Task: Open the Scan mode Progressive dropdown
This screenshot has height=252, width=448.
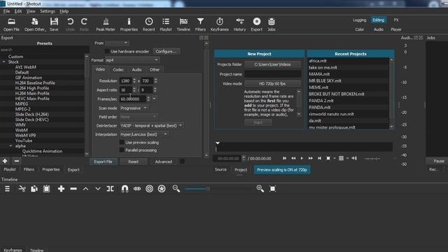Action: point(134,108)
